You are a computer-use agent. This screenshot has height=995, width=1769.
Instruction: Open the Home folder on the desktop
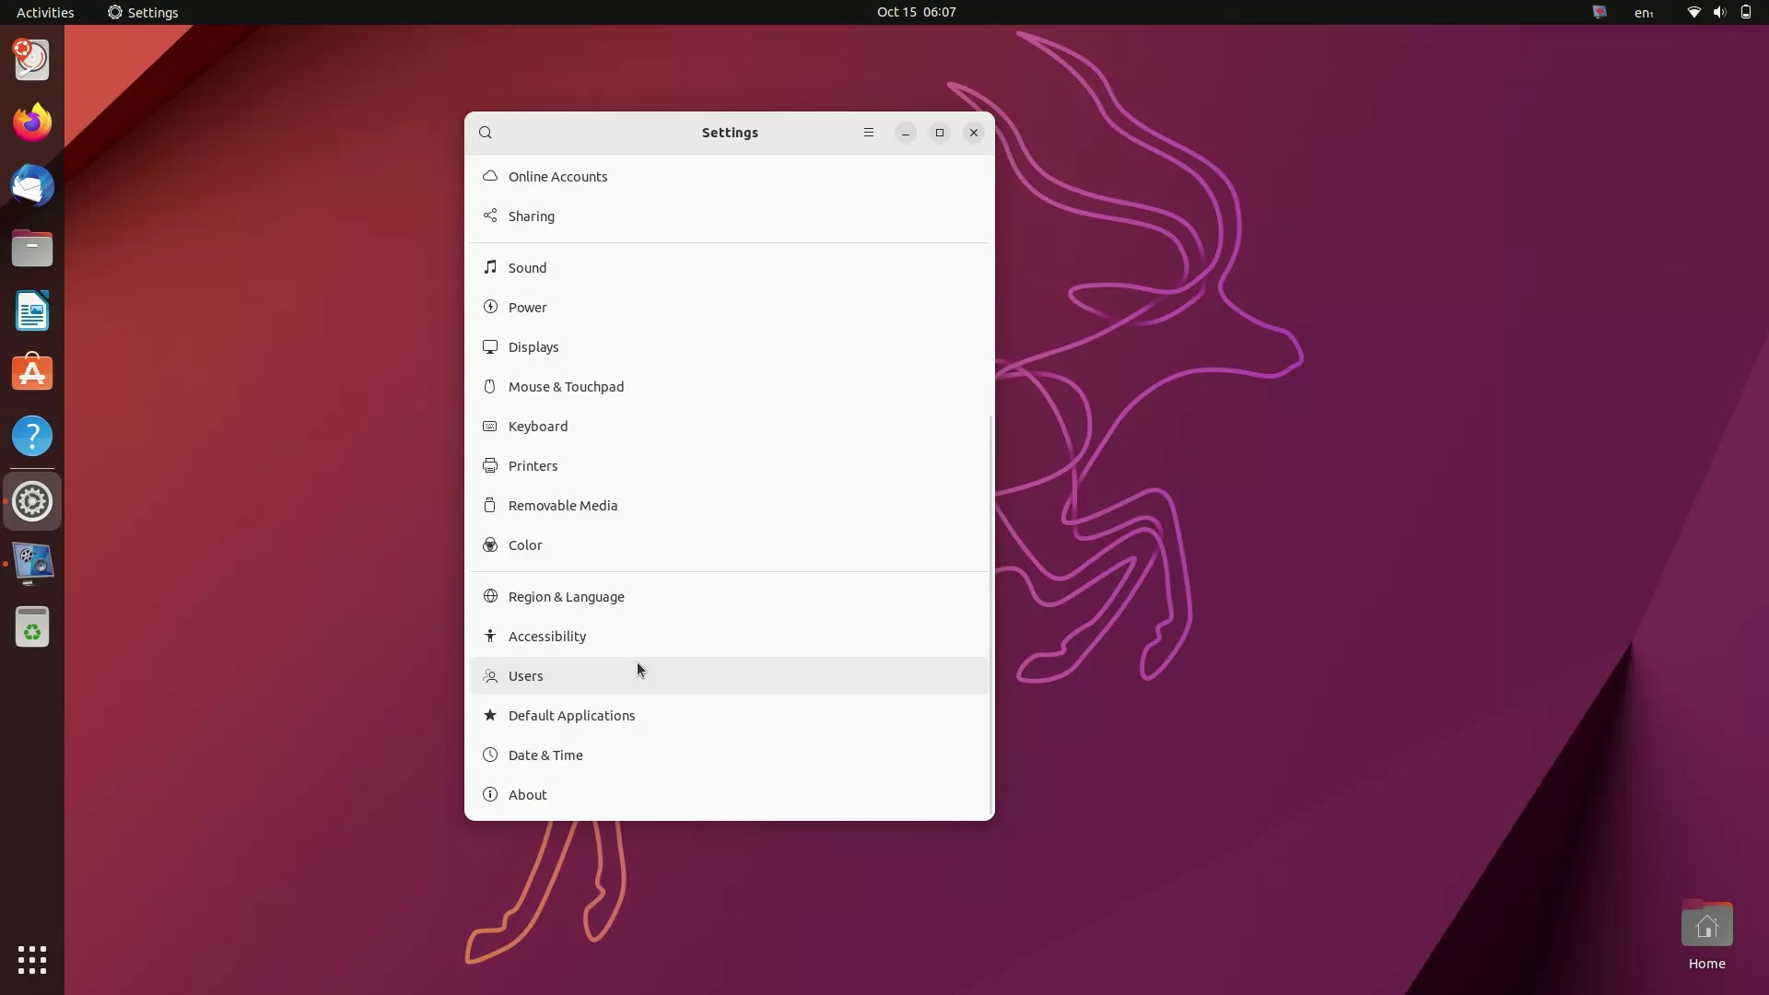(x=1706, y=924)
